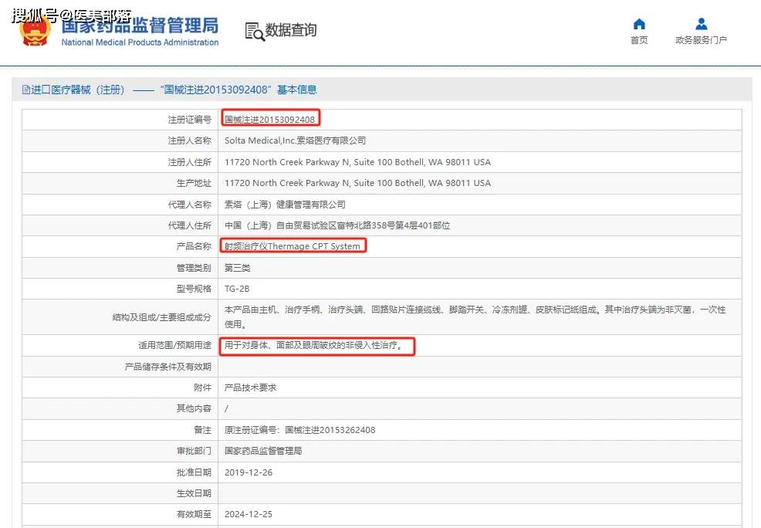The height and width of the screenshot is (528, 761).
Task: Select the 第三类 management category value
Action: pos(237,268)
